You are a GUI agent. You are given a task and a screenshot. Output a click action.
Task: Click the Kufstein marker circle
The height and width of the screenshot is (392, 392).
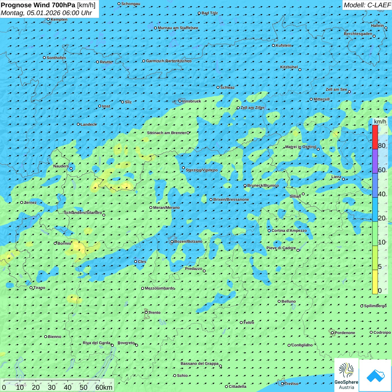coord(274,45)
